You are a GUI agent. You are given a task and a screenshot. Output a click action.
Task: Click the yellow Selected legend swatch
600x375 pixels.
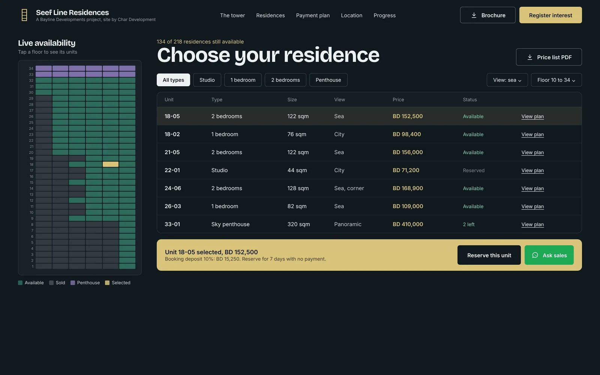107,283
